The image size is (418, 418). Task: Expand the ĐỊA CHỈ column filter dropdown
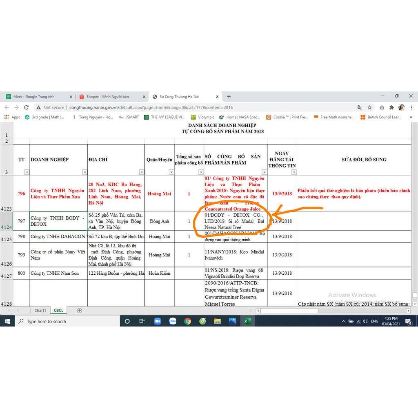click(142, 172)
